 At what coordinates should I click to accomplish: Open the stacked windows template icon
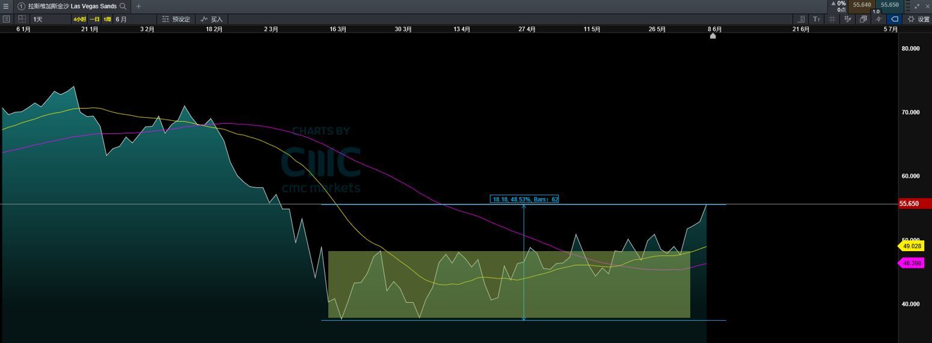click(x=863, y=19)
